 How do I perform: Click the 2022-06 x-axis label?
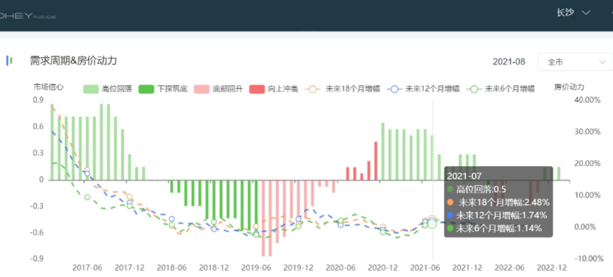(510, 268)
